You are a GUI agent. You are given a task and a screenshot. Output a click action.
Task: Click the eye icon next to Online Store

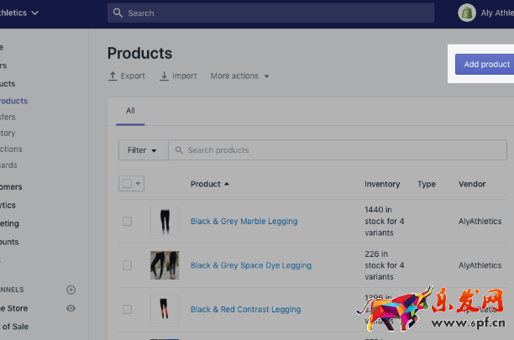71,308
